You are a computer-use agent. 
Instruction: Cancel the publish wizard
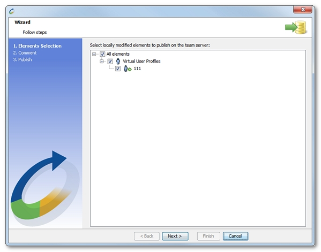[235, 236]
